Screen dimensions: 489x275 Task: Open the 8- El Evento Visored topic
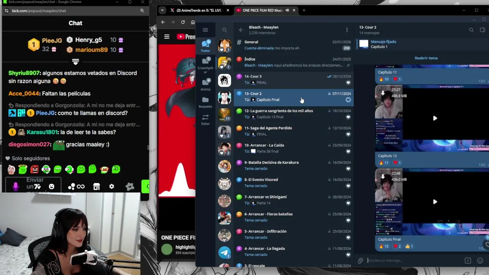293,183
